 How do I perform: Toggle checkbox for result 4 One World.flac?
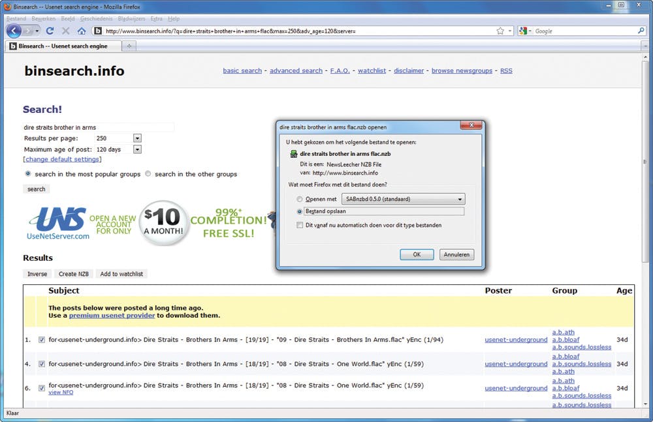42,364
